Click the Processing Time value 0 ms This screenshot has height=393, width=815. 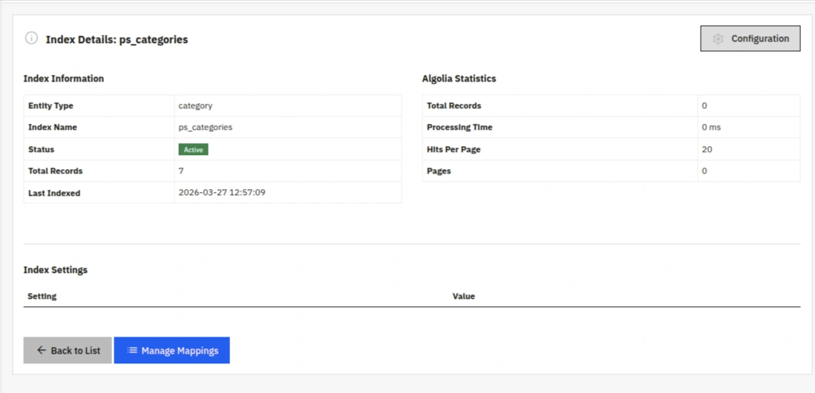[x=711, y=128]
